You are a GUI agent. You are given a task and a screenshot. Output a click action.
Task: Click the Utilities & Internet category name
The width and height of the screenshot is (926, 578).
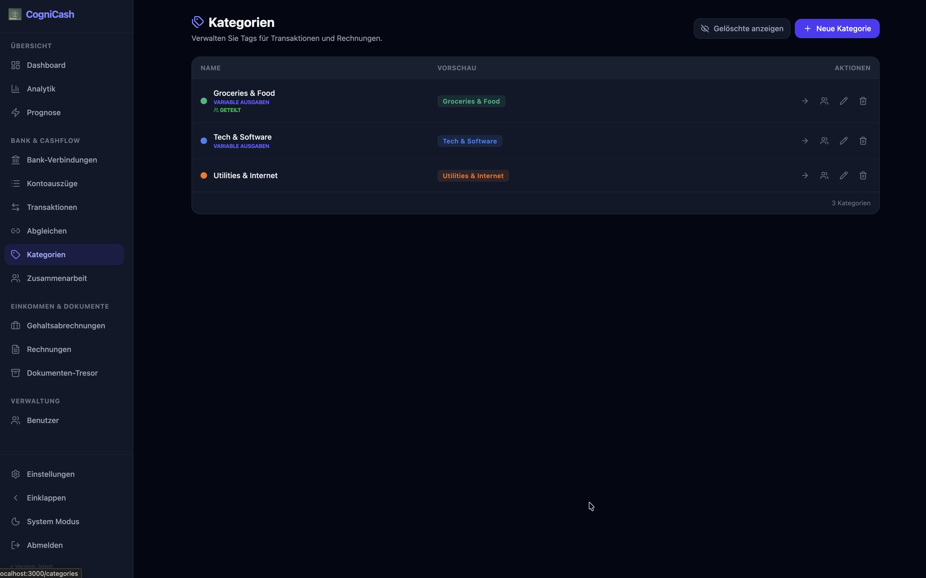(245, 175)
